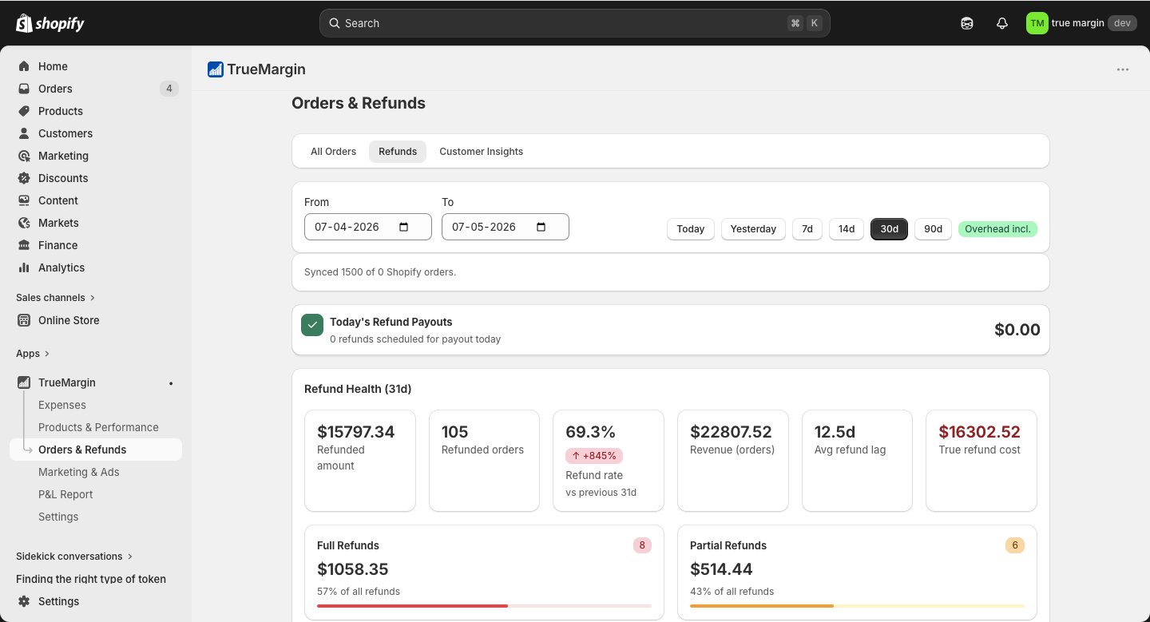Open the three-dot app menu
The height and width of the screenshot is (622, 1150).
pyautogui.click(x=1123, y=69)
